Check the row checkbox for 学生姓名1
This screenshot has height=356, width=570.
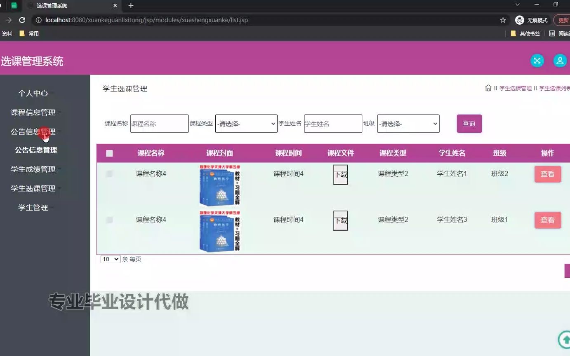(109, 173)
